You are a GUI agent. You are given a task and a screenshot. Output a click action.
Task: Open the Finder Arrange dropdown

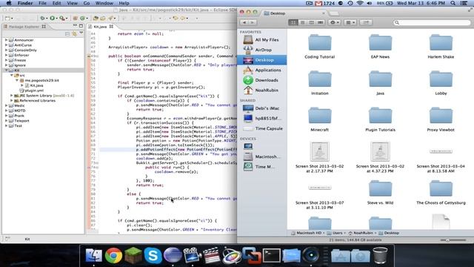pyautogui.click(x=350, y=22)
